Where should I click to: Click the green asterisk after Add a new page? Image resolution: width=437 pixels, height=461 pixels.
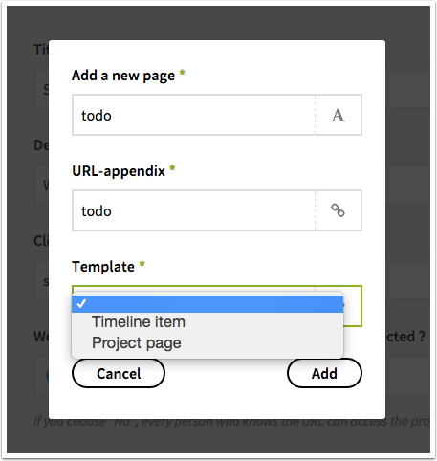182,73
